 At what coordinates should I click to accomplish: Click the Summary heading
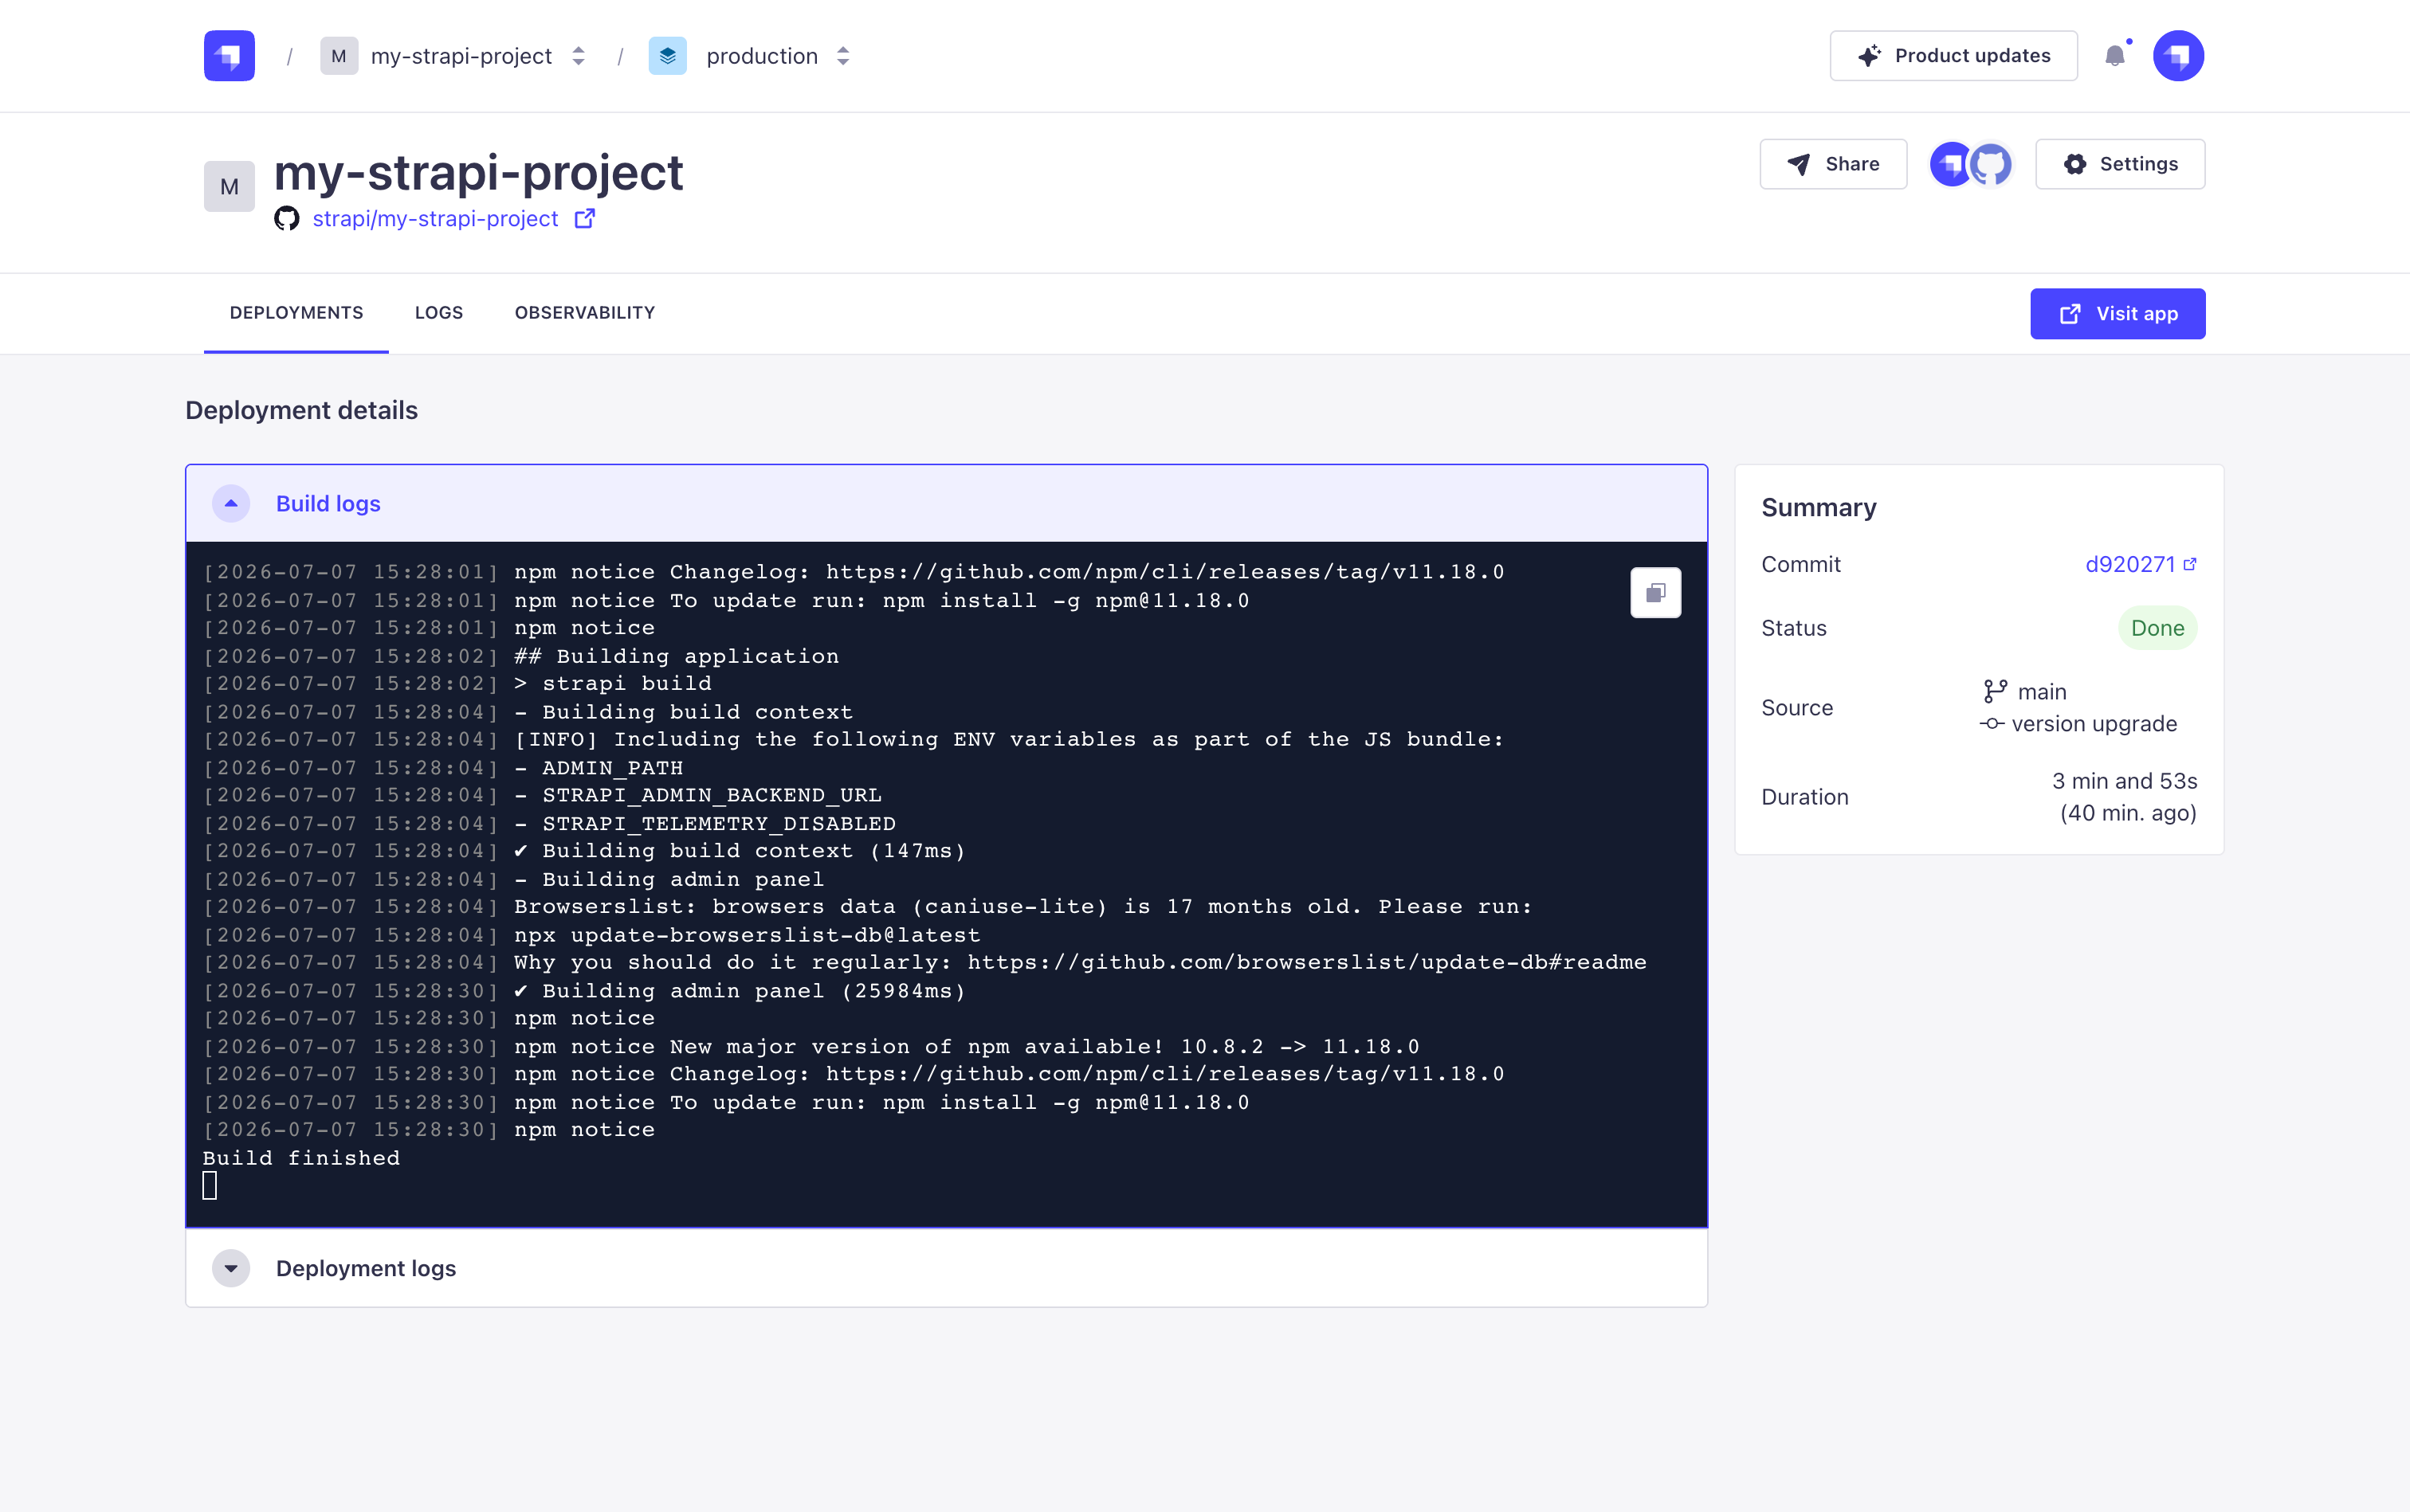click(x=1819, y=508)
